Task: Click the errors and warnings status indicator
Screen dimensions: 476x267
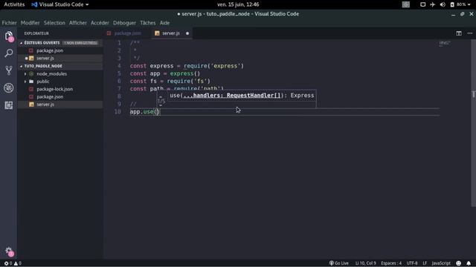Action: (x=13, y=263)
